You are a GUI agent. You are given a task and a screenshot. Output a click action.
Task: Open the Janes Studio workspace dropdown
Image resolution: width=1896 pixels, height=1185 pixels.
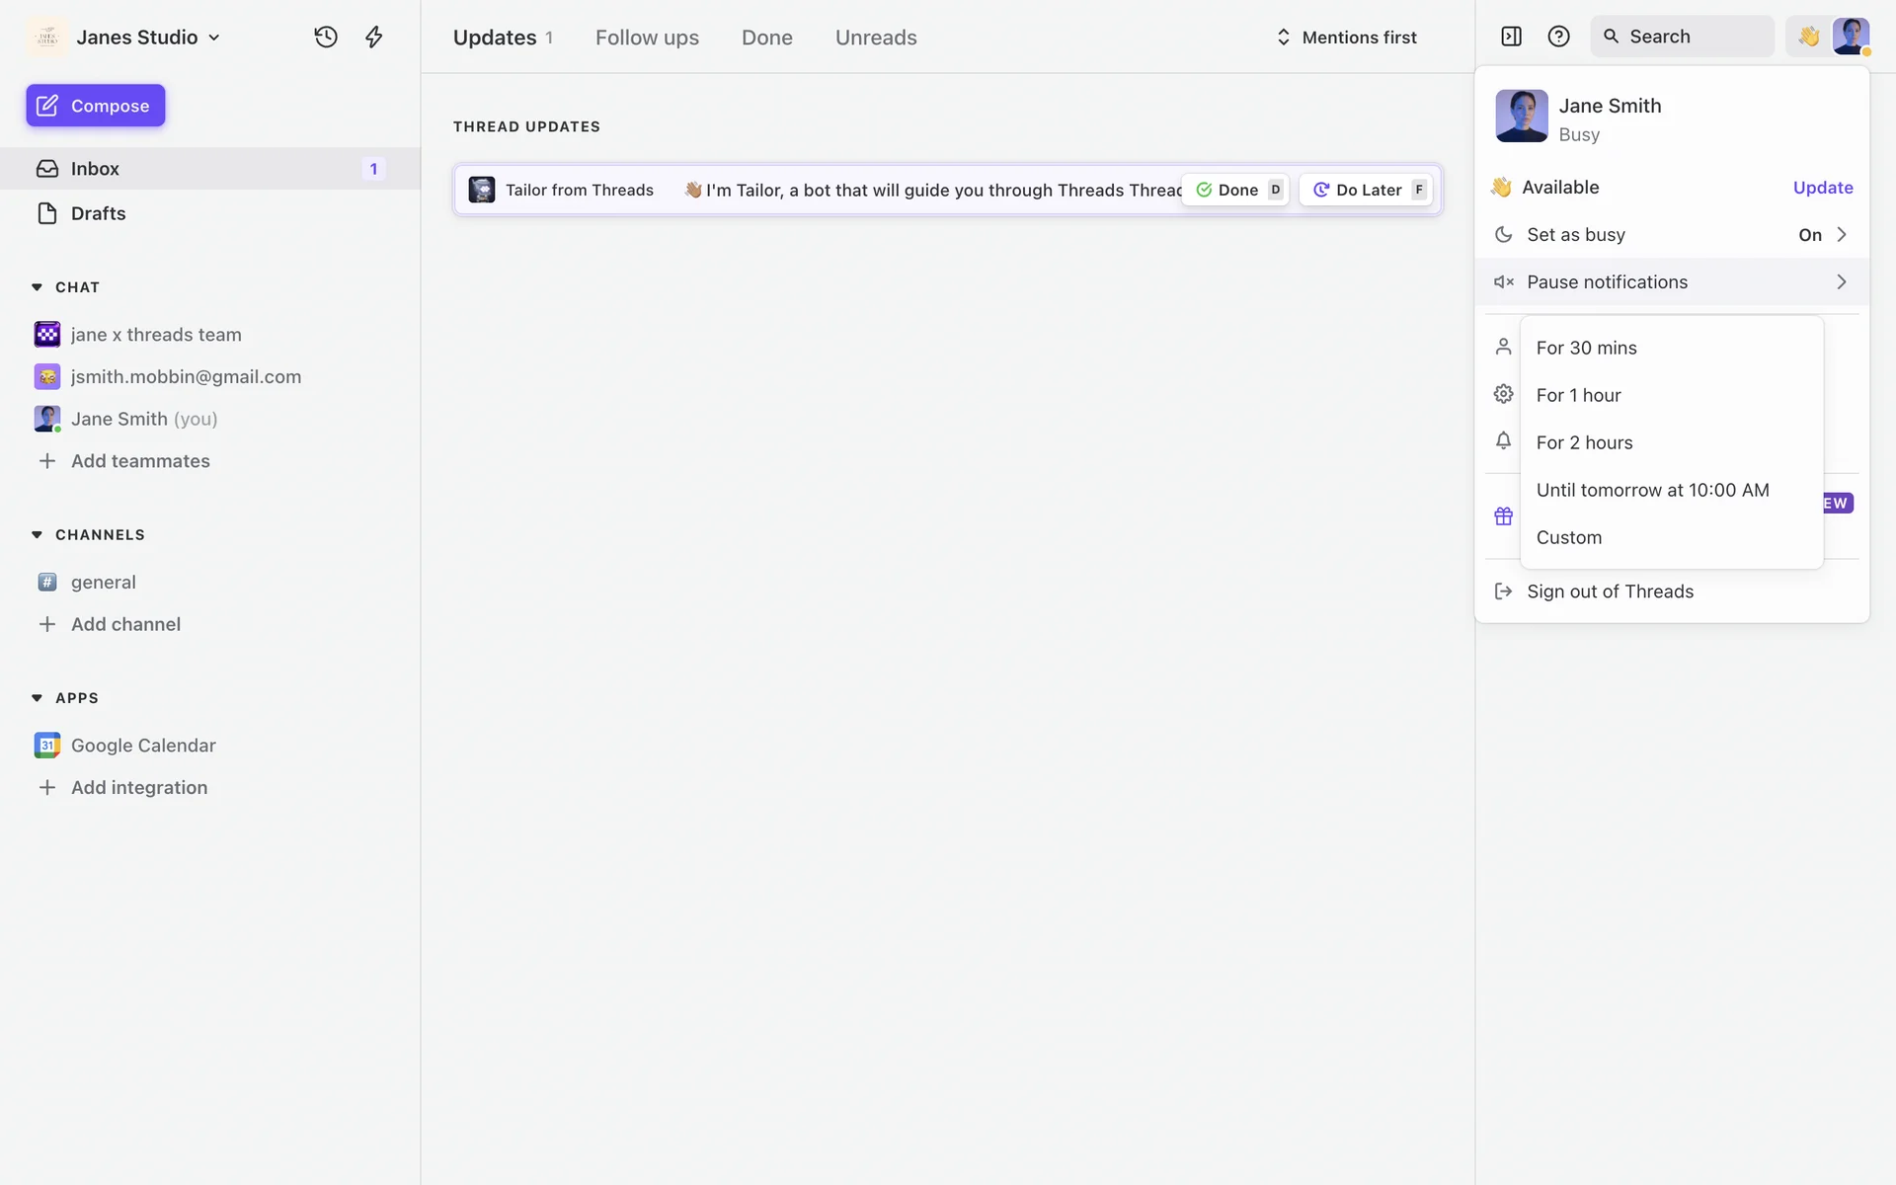148,37
